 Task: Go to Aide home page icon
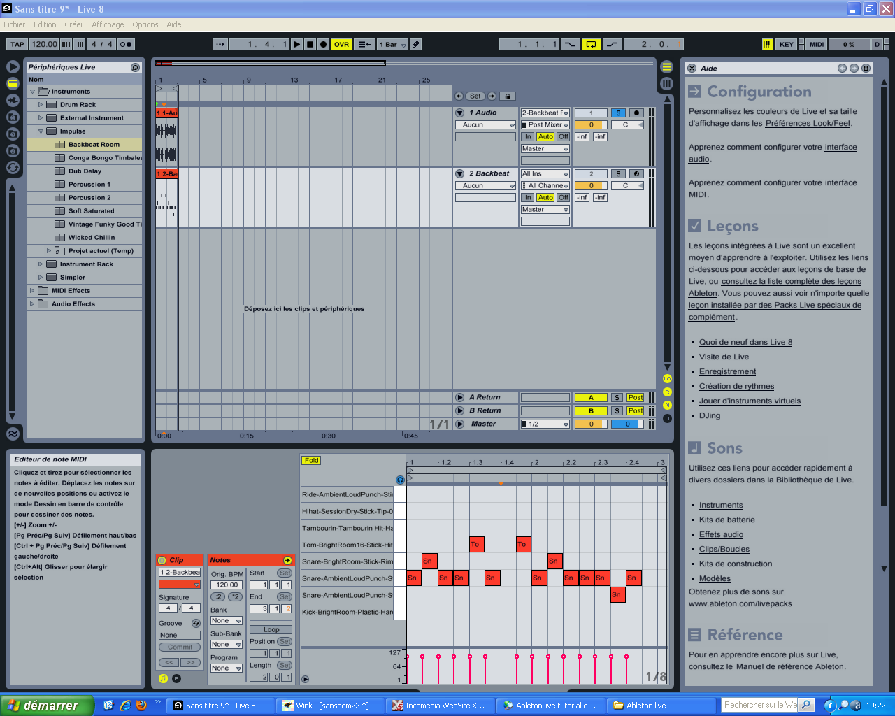(x=866, y=68)
